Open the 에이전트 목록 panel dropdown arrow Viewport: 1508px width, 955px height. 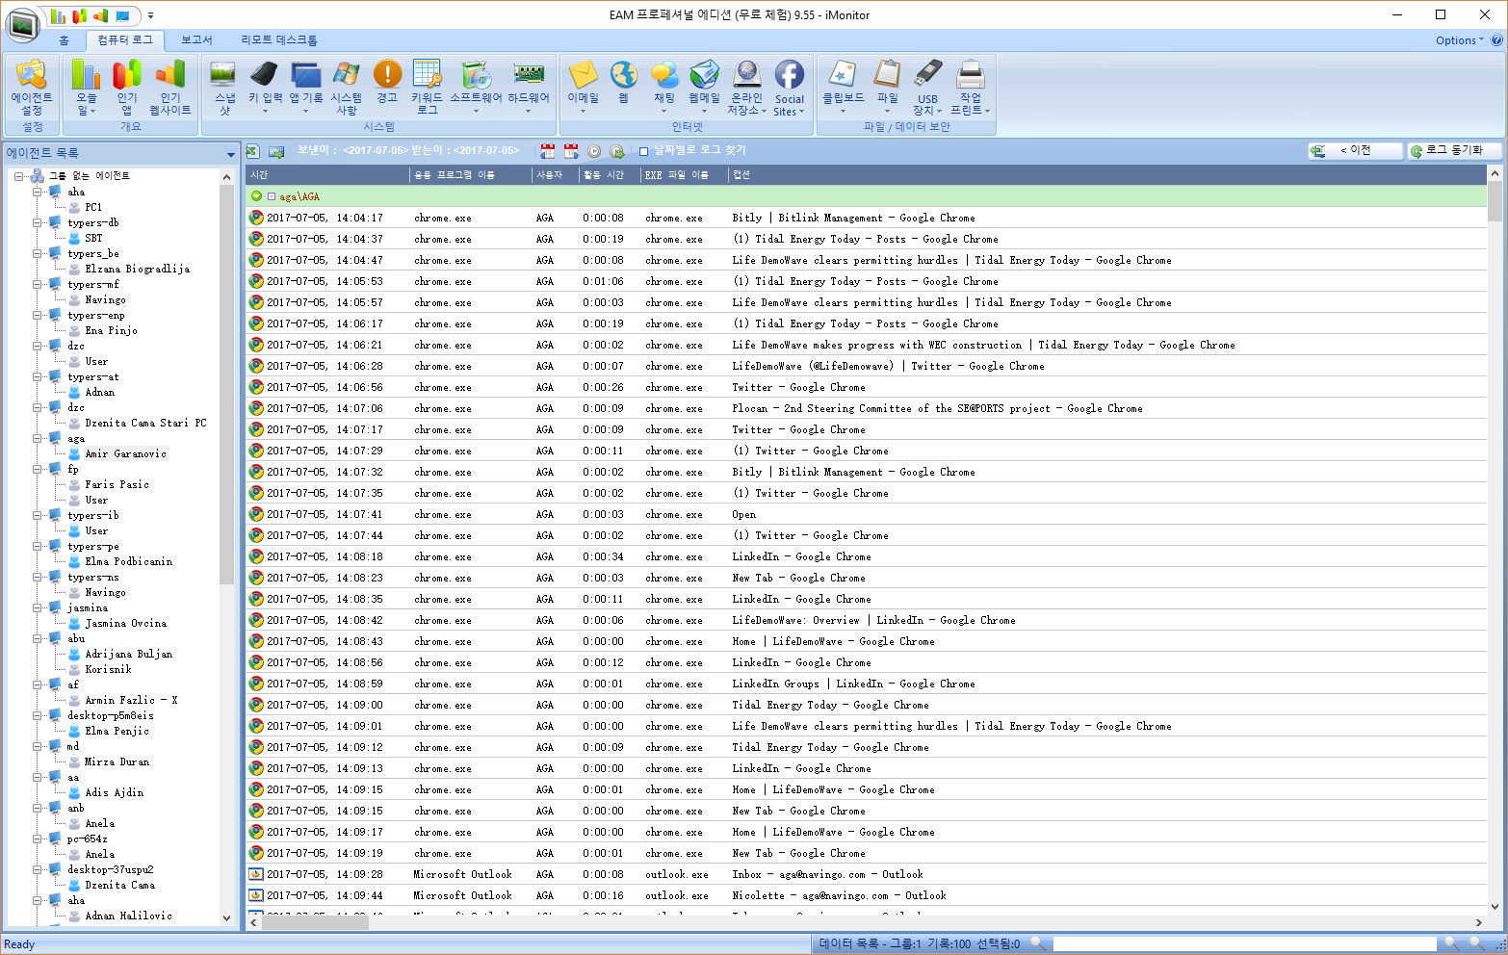point(231,154)
